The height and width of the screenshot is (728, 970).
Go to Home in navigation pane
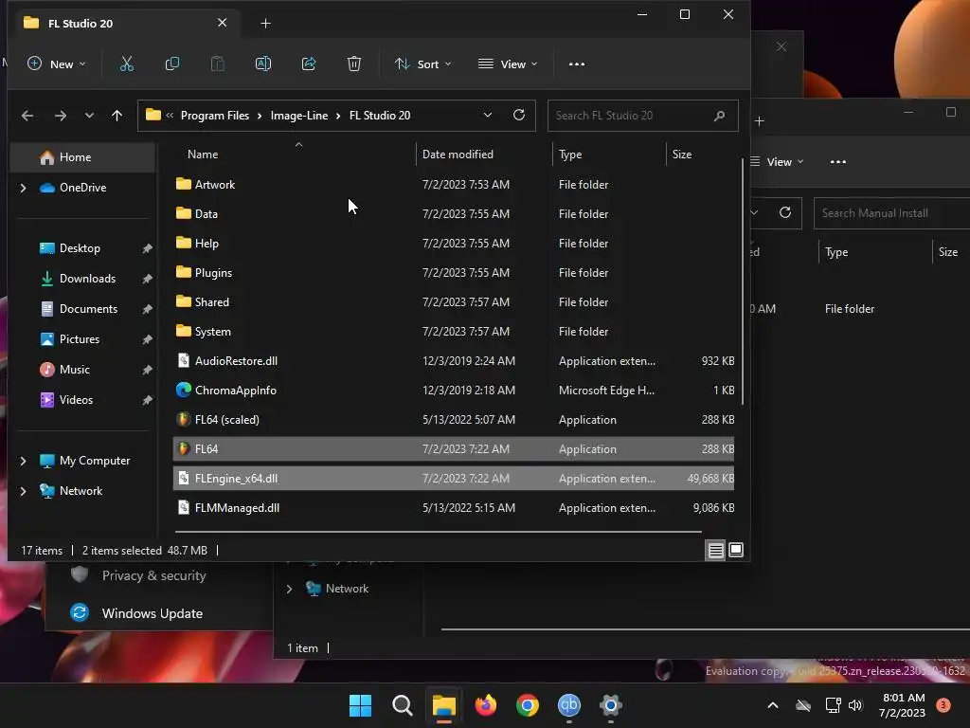click(x=83, y=157)
